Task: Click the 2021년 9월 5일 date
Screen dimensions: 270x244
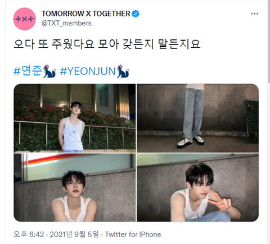Action: pyautogui.click(x=74, y=234)
